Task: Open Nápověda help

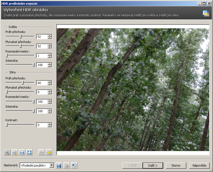Action: [199, 165]
